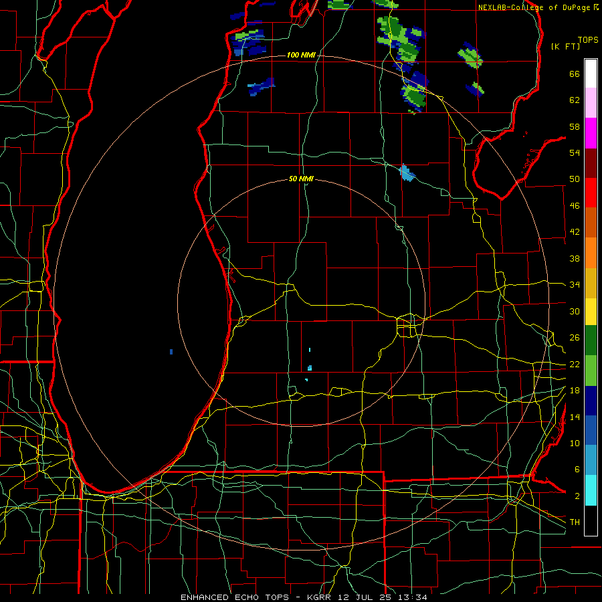Click the light pink legend swatch

591,103
